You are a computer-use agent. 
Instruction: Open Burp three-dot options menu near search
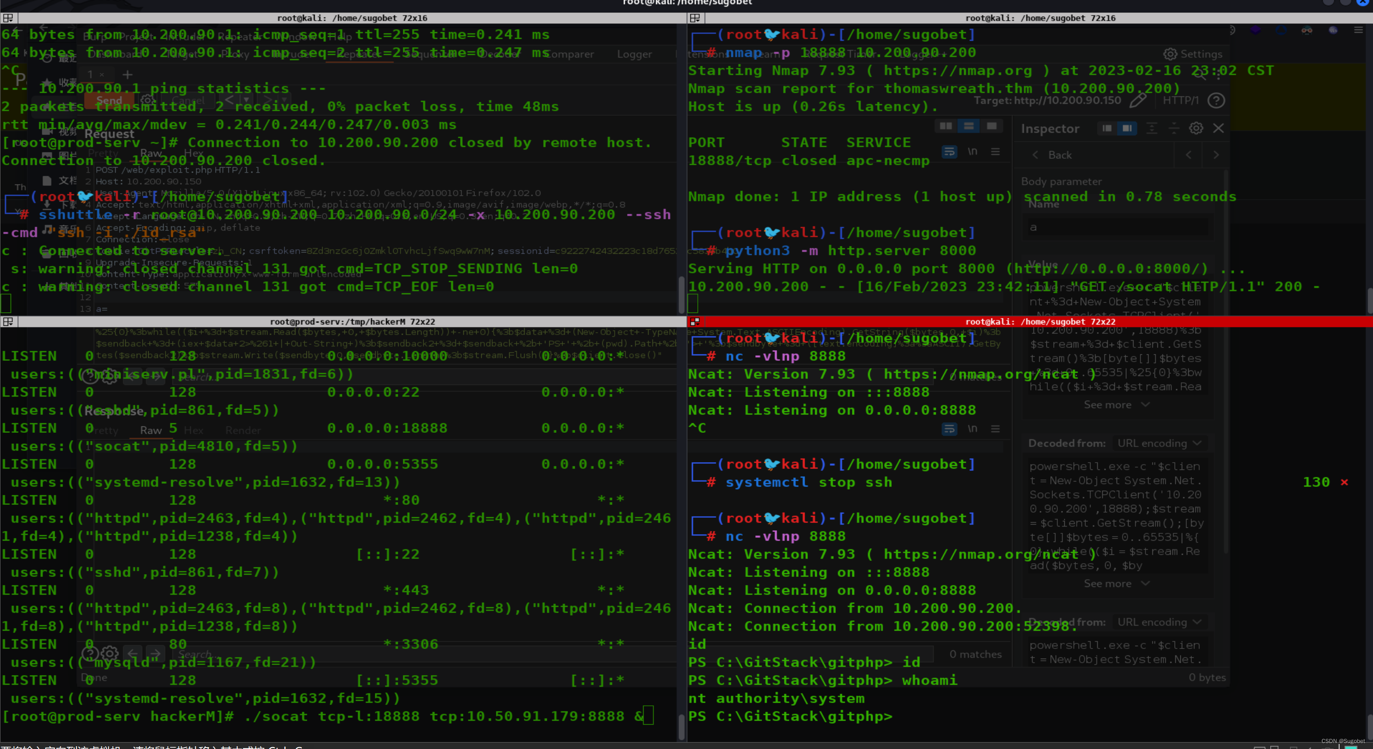(1218, 75)
